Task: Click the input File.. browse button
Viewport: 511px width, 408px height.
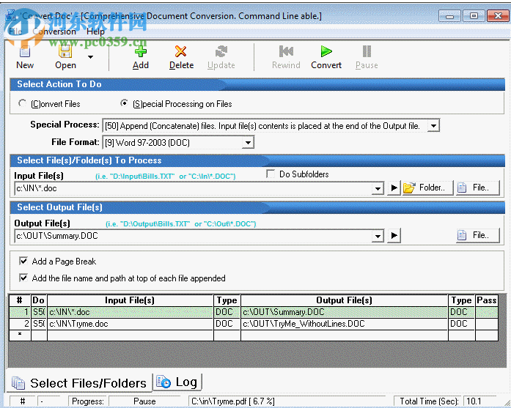Action: click(x=477, y=188)
